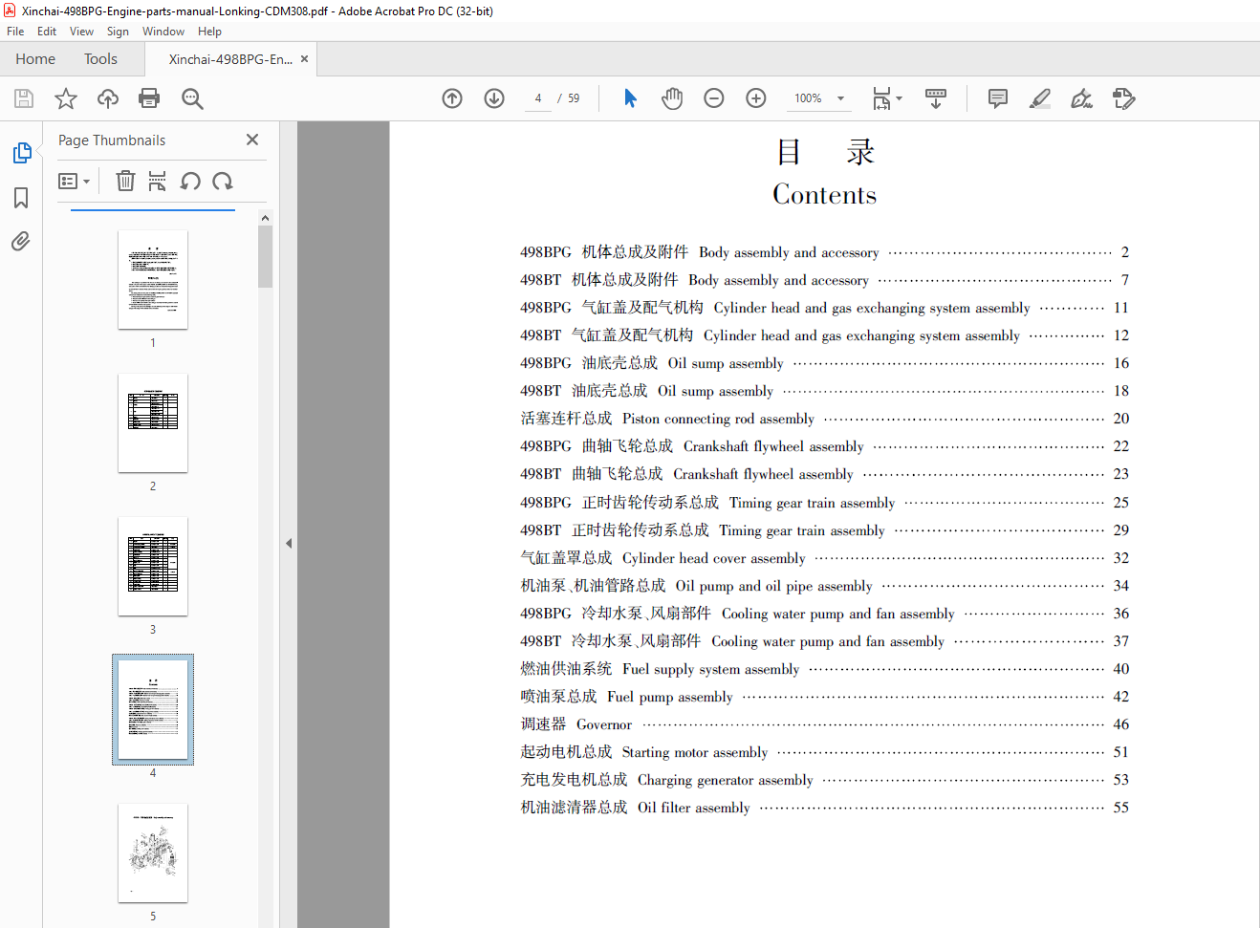The height and width of the screenshot is (928, 1260).
Task: Click the Contents heading text
Action: [825, 195]
